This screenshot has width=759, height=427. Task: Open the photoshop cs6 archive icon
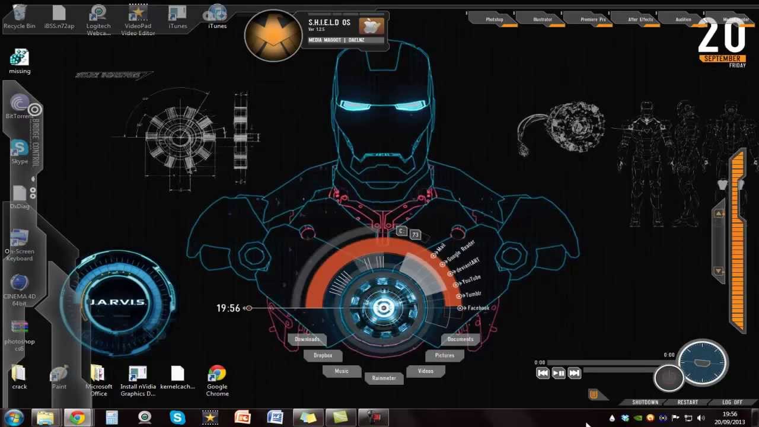point(20,336)
